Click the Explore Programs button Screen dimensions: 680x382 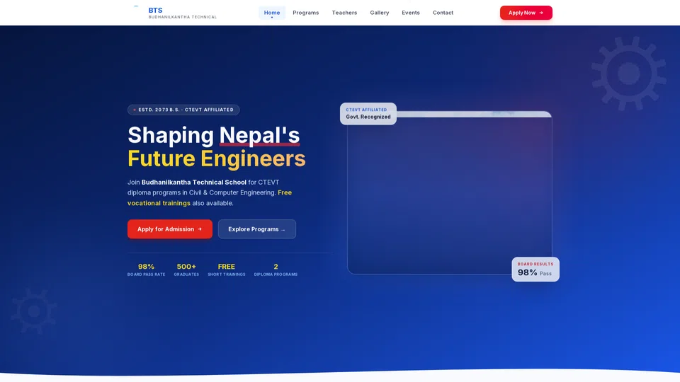pos(256,229)
